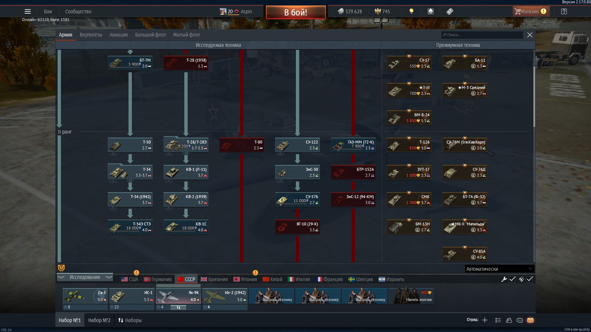The height and width of the screenshot is (332, 591).
Task: Click the yellow shield warning icon
Action: [61, 268]
